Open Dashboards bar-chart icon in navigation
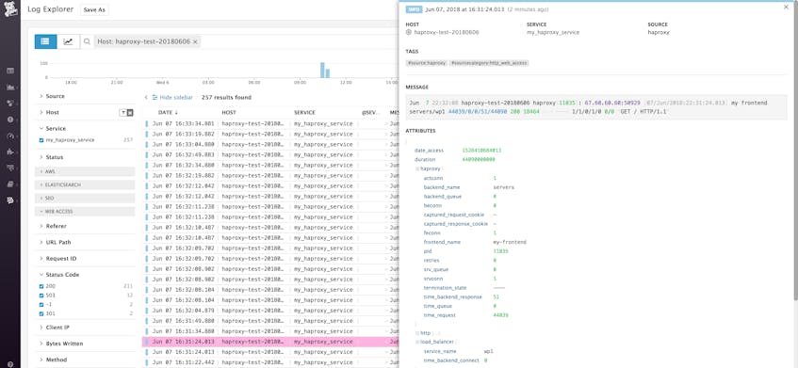This screenshot has width=798, height=368. click(10, 87)
